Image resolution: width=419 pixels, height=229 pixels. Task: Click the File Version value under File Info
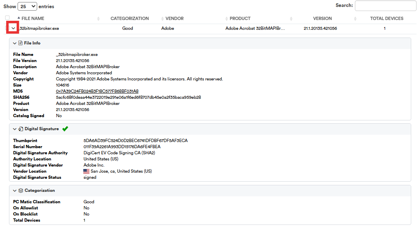click(x=72, y=61)
